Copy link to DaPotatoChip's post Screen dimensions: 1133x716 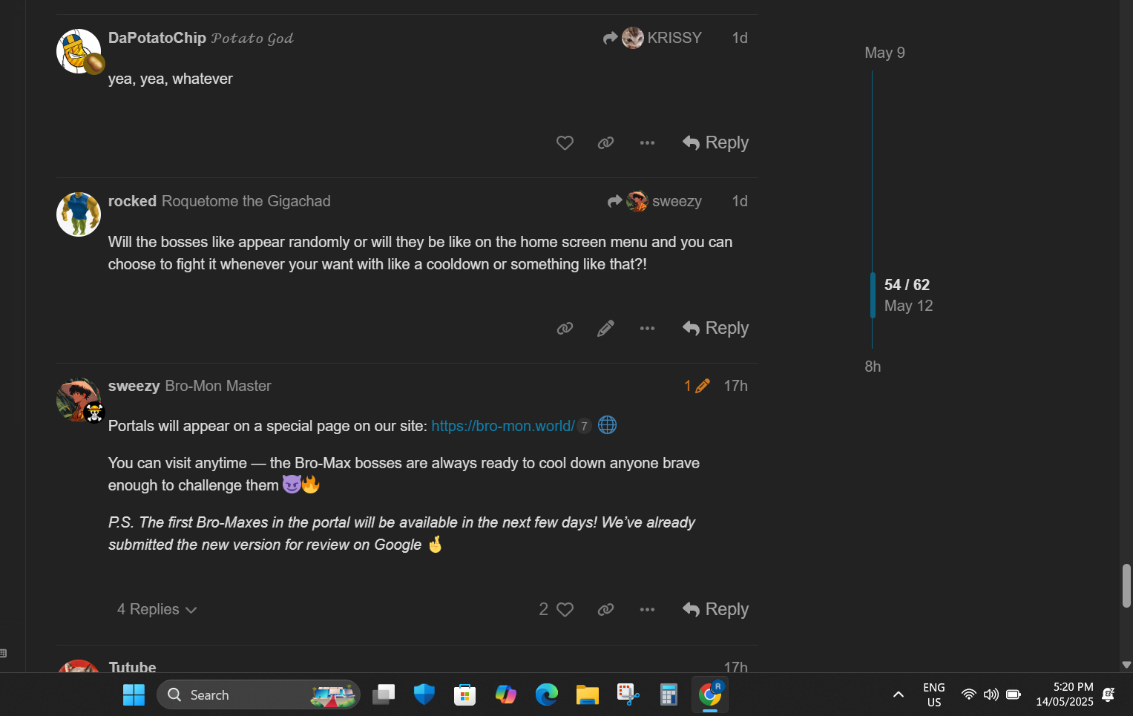tap(605, 142)
